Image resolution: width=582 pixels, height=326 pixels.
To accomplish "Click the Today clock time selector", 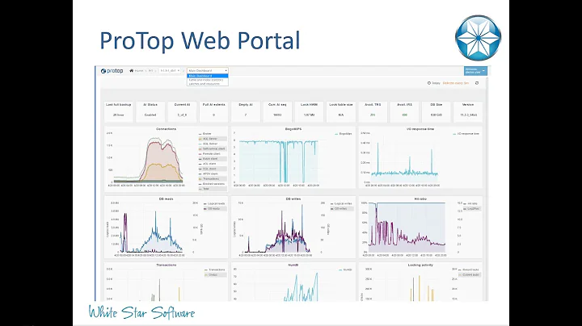I will [433, 83].
